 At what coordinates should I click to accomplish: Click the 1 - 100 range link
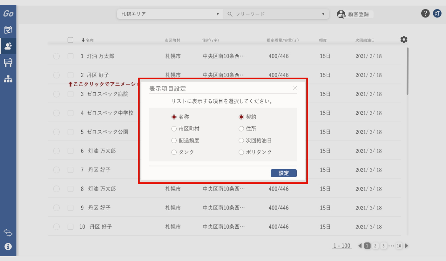point(342,246)
